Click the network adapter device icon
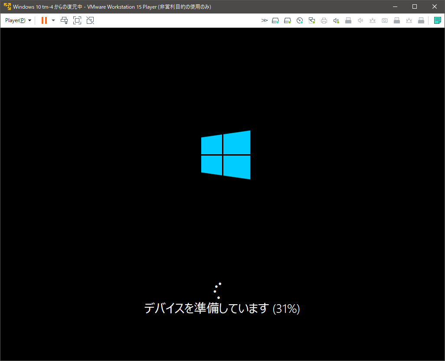 point(312,20)
